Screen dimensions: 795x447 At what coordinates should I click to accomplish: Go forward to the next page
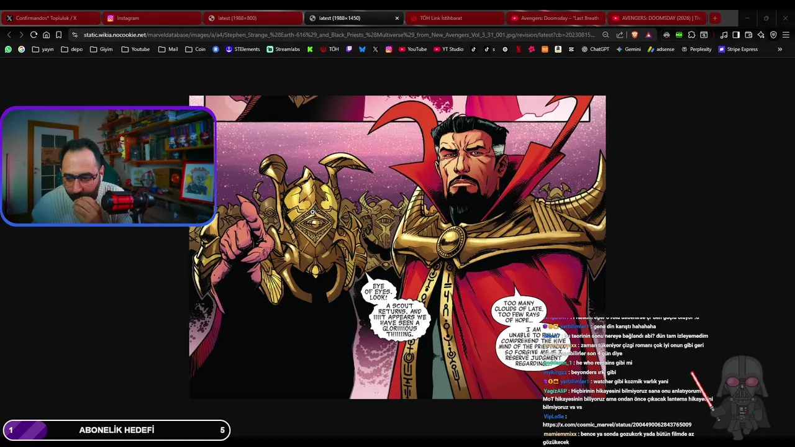(21, 35)
